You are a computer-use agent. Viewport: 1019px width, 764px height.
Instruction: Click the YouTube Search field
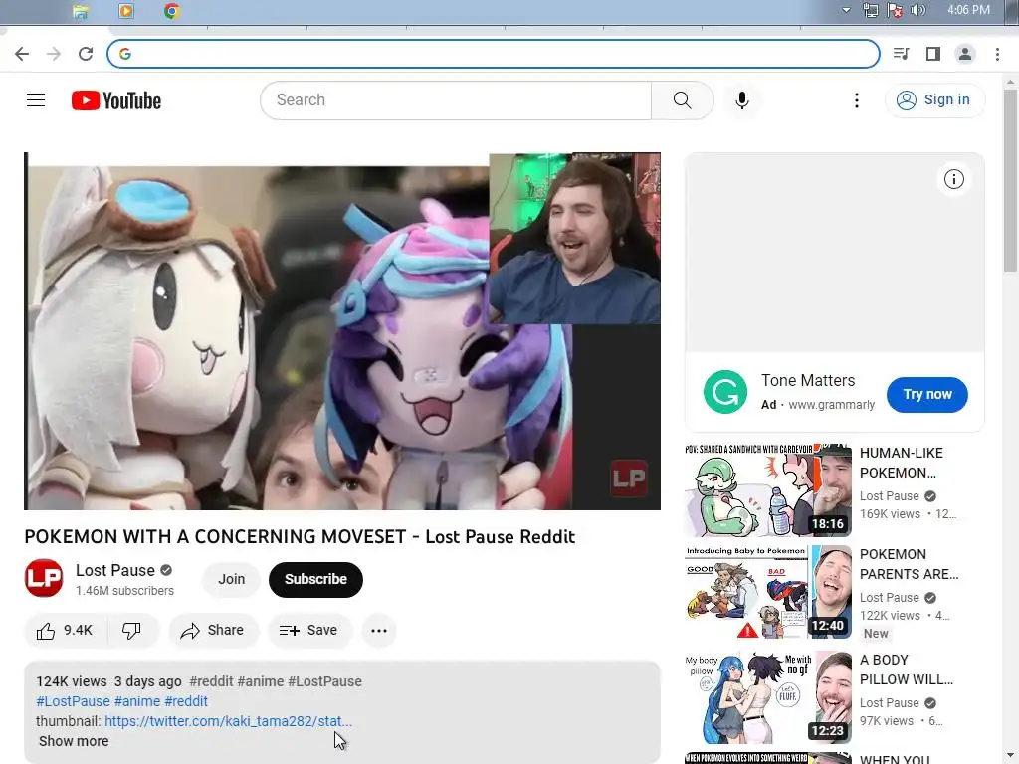[x=456, y=100]
